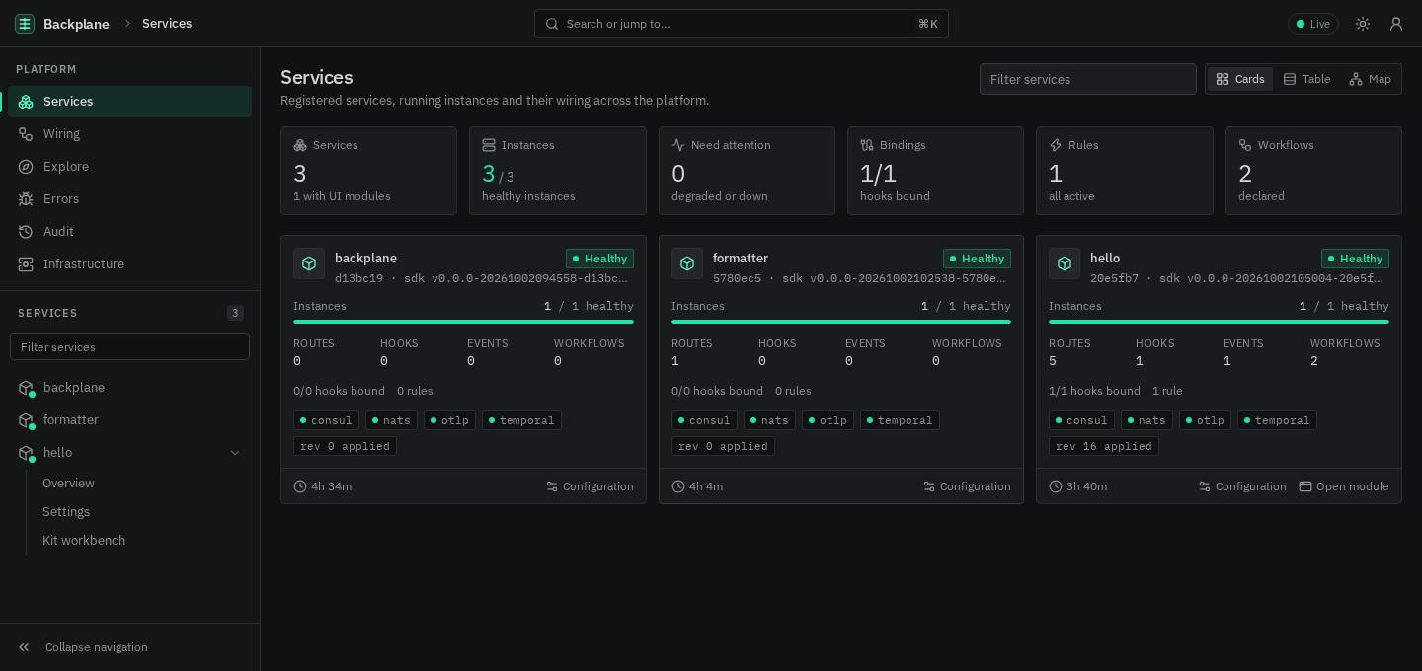Image resolution: width=1422 pixels, height=671 pixels.
Task: Open the Search or jump to bar
Action: (742, 24)
